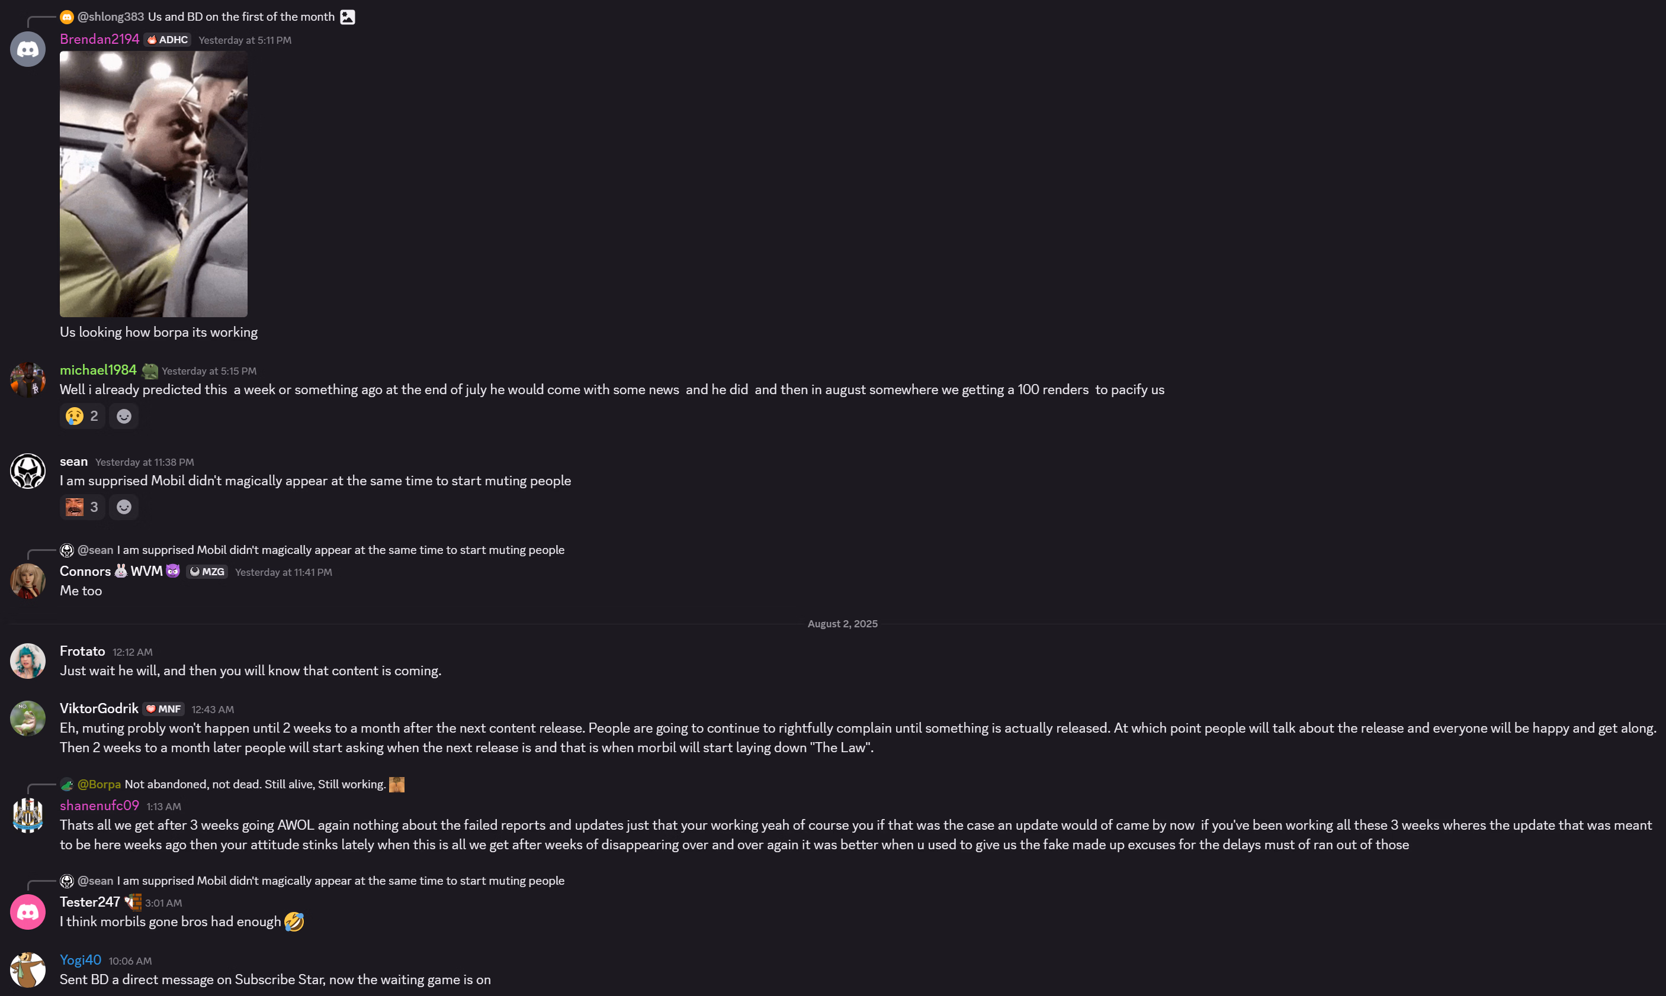The image size is (1666, 996).
Task: Open shanenufc09's striped avatar
Action: click(x=27, y=816)
